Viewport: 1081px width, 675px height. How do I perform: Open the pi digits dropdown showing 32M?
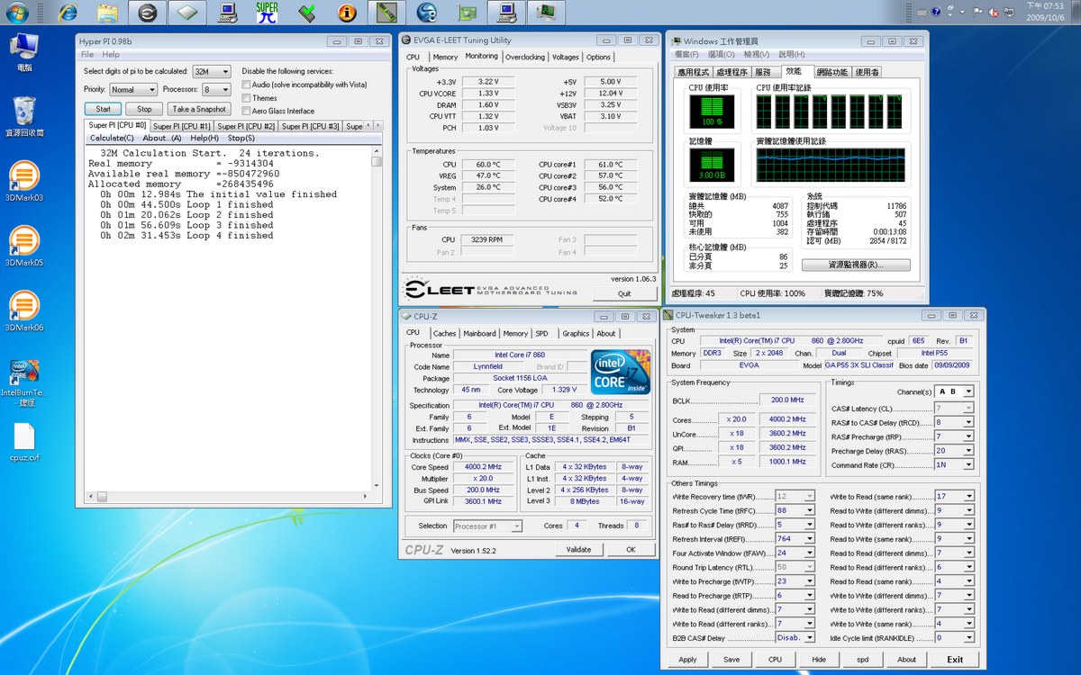[x=212, y=71]
